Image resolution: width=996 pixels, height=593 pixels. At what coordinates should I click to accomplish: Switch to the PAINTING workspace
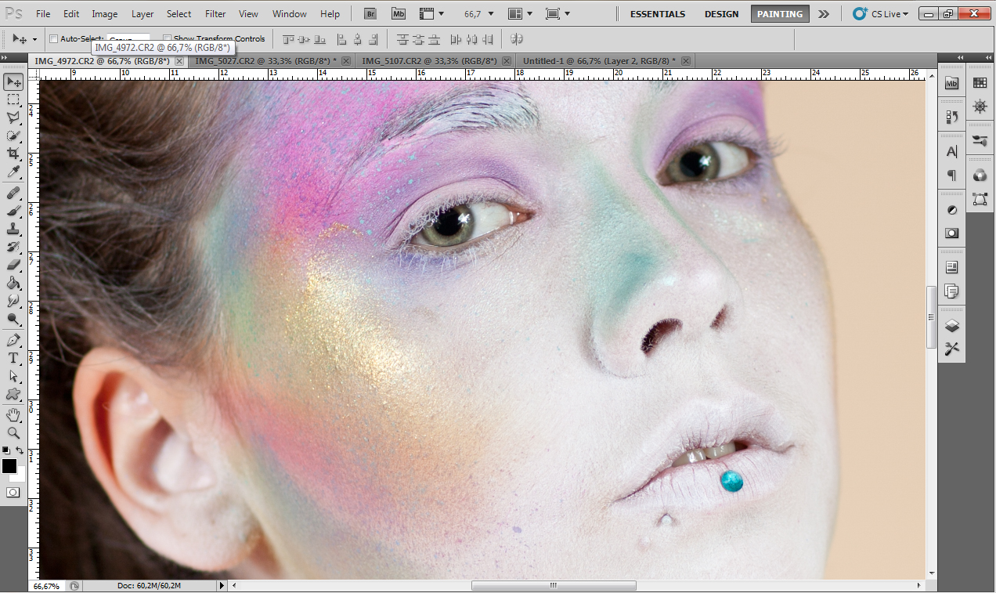pos(780,13)
